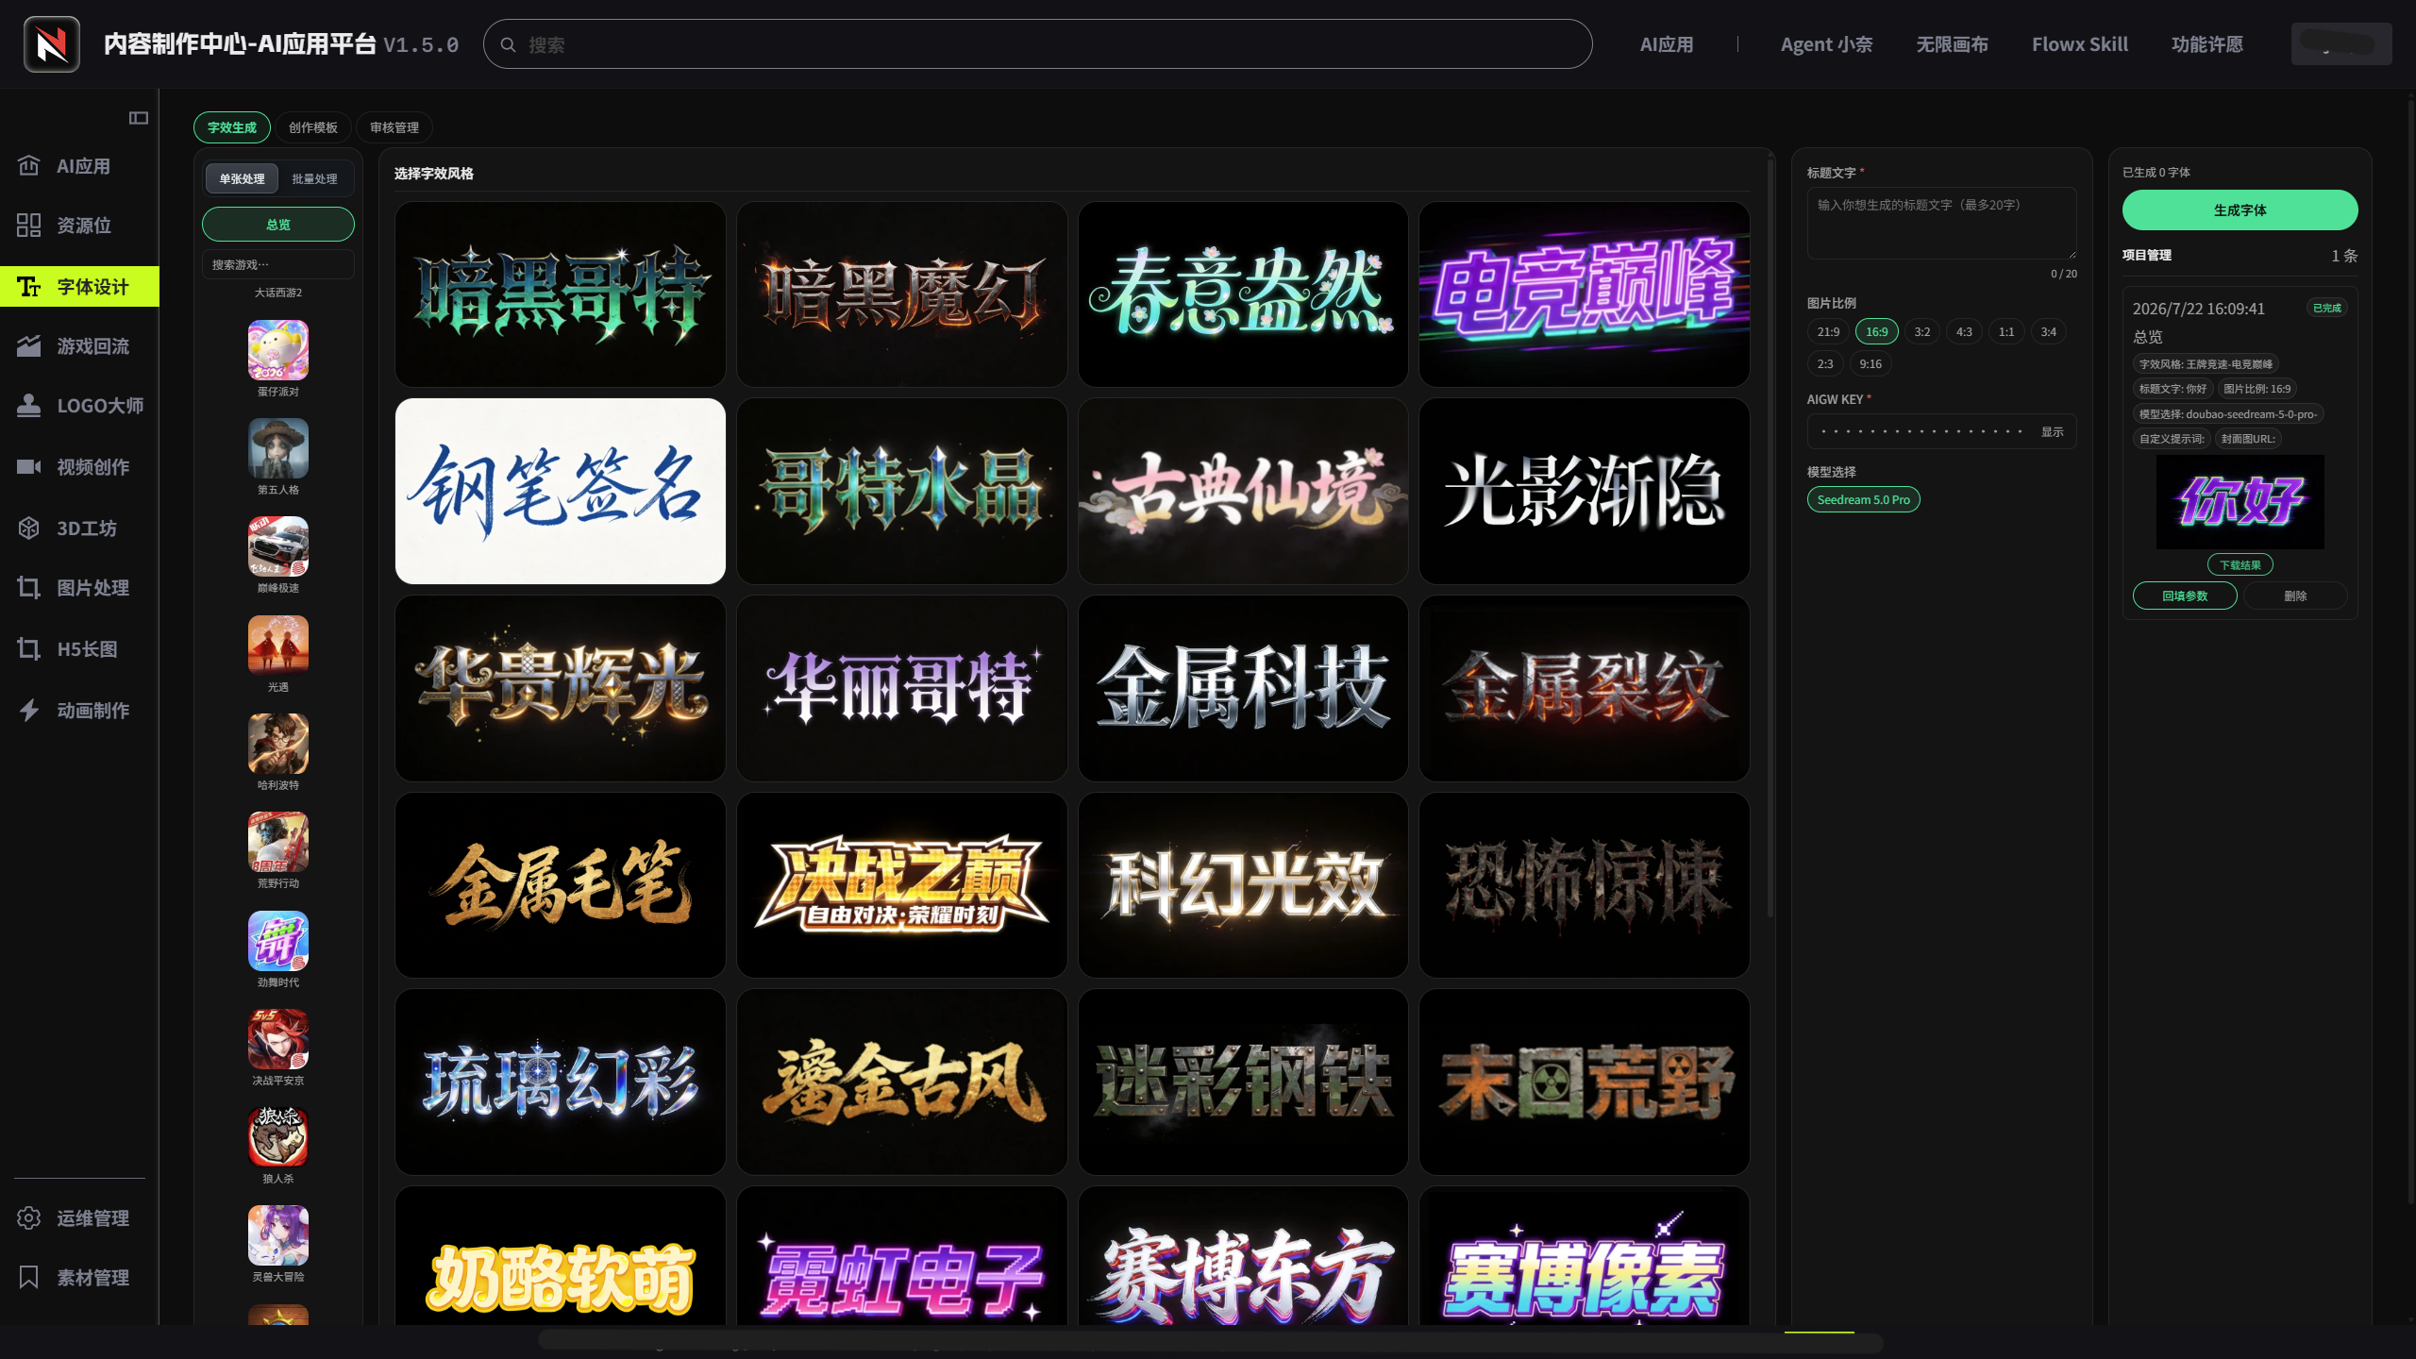
Task: Select the 钢笔签名 font style thumbnail
Action: pyautogui.click(x=561, y=491)
